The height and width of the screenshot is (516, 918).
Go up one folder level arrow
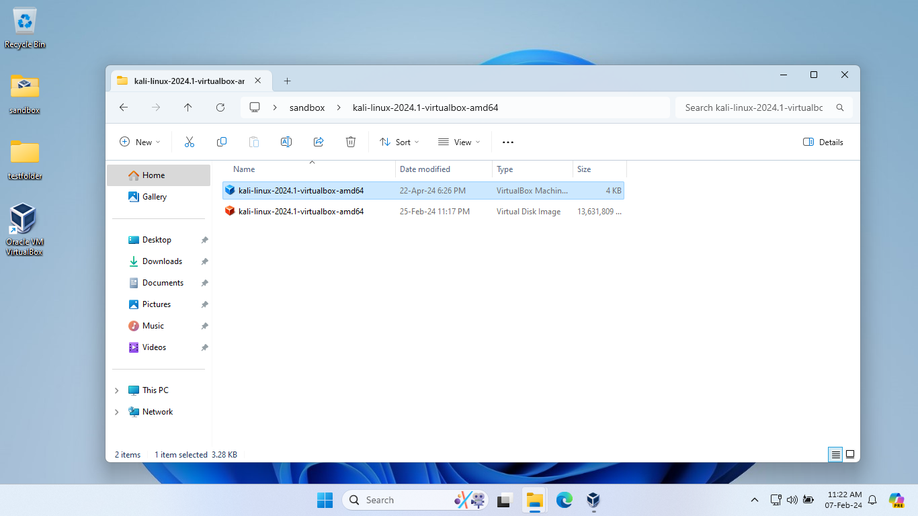pos(187,107)
